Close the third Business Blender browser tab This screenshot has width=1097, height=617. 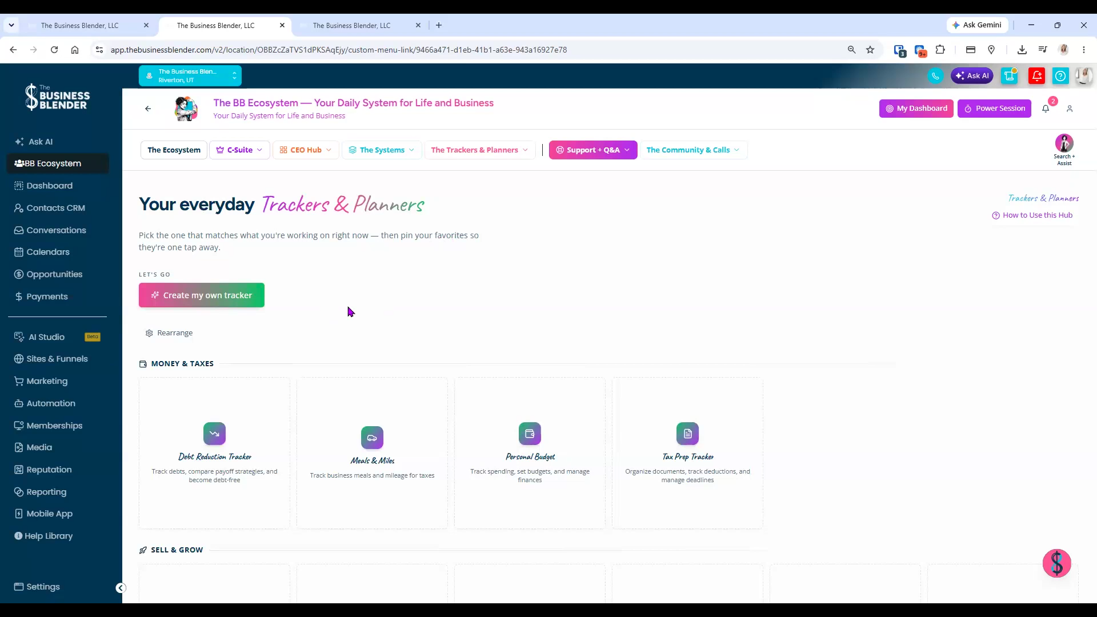(x=418, y=25)
